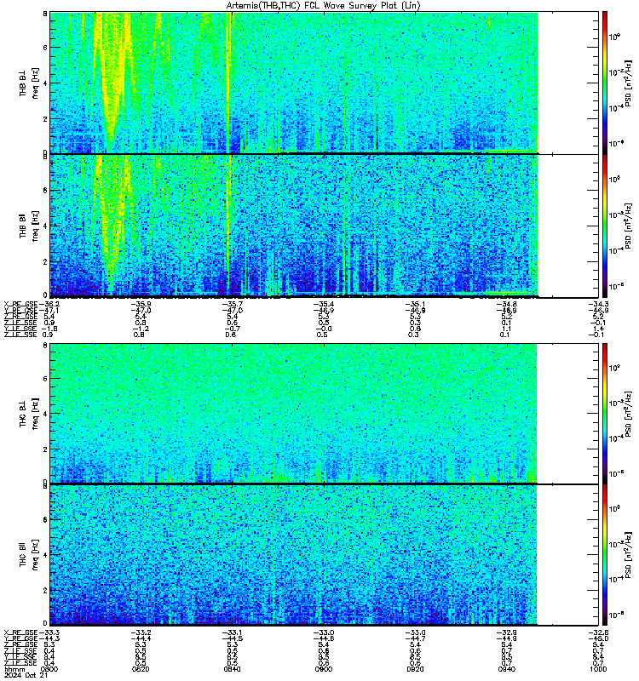Click the THC B‖ panel color bar
The height and width of the screenshot is (681, 639).
point(605,555)
